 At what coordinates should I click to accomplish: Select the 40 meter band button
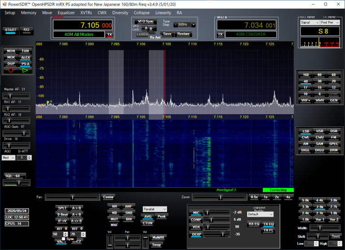(x=305, y=81)
